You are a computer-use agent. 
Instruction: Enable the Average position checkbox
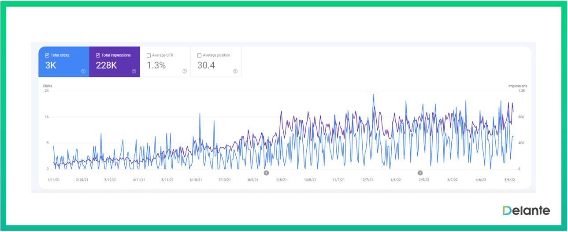[x=200, y=55]
